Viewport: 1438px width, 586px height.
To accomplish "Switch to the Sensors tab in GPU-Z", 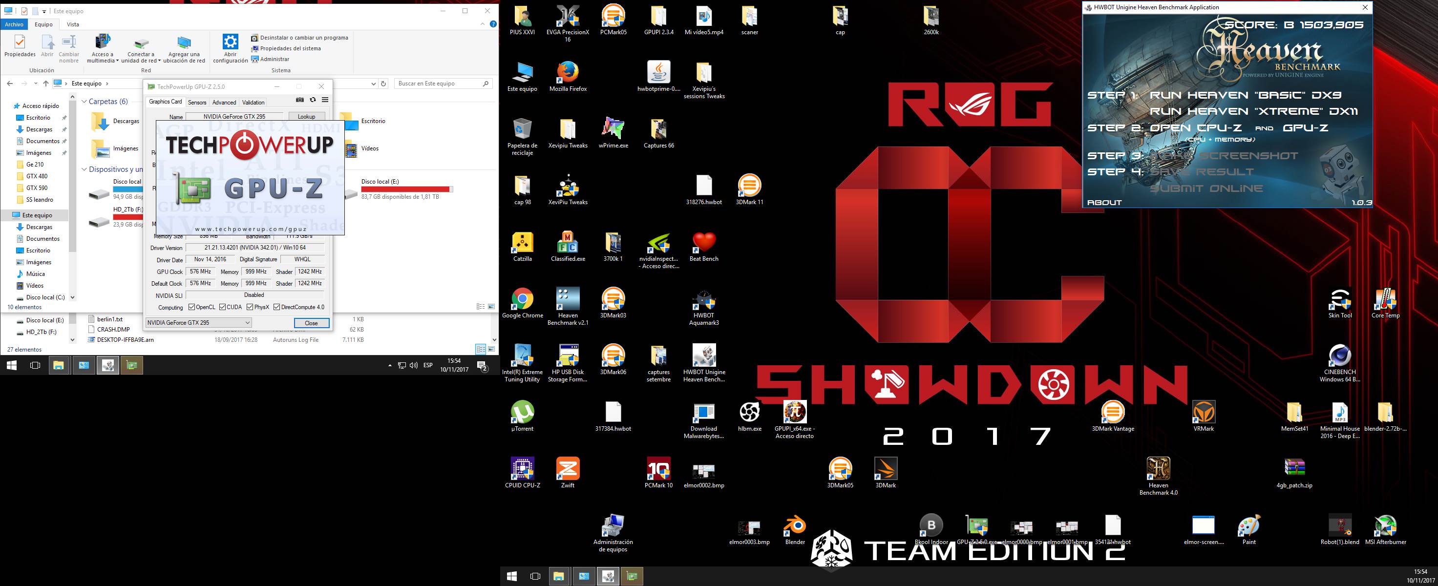I will point(197,102).
